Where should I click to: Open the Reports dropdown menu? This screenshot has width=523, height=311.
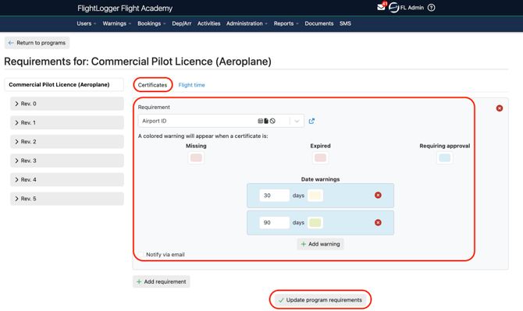point(286,23)
